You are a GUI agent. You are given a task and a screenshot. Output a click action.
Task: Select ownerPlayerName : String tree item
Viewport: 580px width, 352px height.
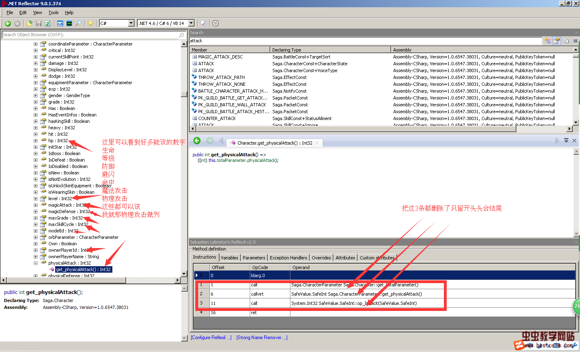(x=73, y=257)
